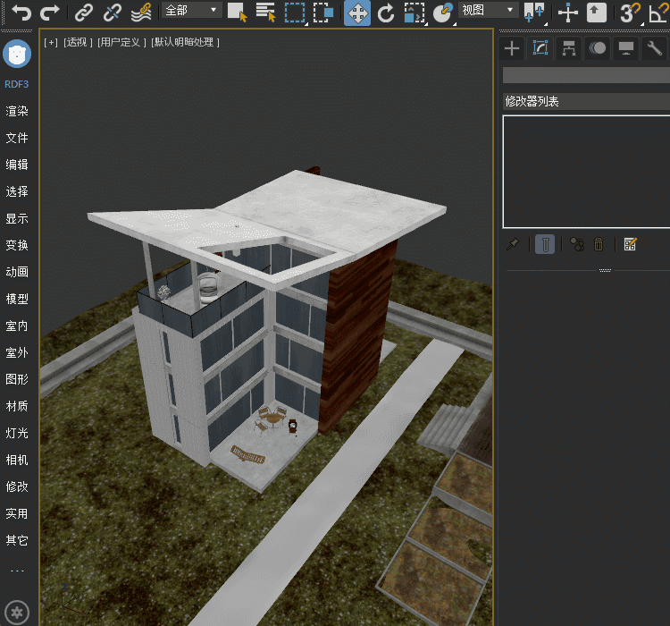The width and height of the screenshot is (670, 626).
Task: Toggle Show End Result button
Action: click(544, 244)
